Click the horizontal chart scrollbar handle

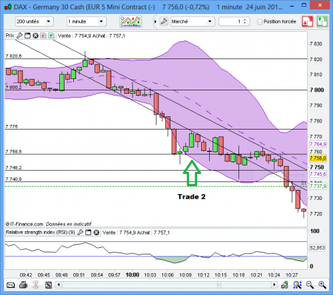pos(219,284)
